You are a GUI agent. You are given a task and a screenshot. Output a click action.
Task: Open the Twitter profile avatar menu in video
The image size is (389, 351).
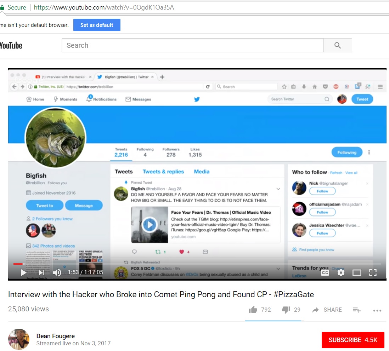(x=342, y=99)
